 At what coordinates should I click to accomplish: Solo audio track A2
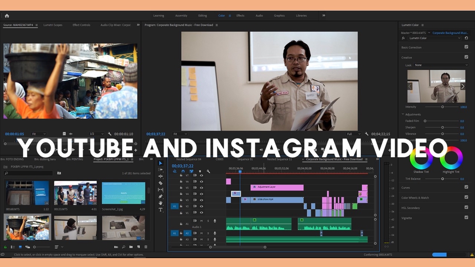[x=208, y=233]
